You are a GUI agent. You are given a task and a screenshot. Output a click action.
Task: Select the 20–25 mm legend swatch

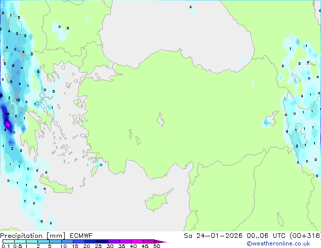click(x=91, y=241)
